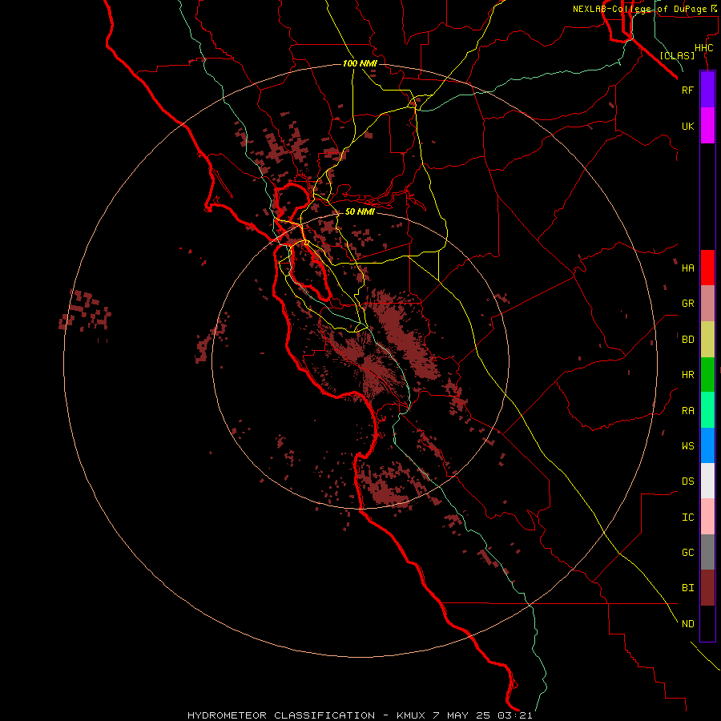
Task: Click the UK legend label
Action: (687, 126)
